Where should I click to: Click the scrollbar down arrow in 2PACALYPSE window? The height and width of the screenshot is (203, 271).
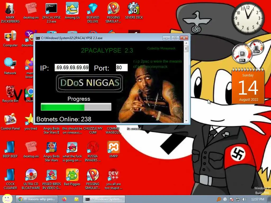point(186,121)
